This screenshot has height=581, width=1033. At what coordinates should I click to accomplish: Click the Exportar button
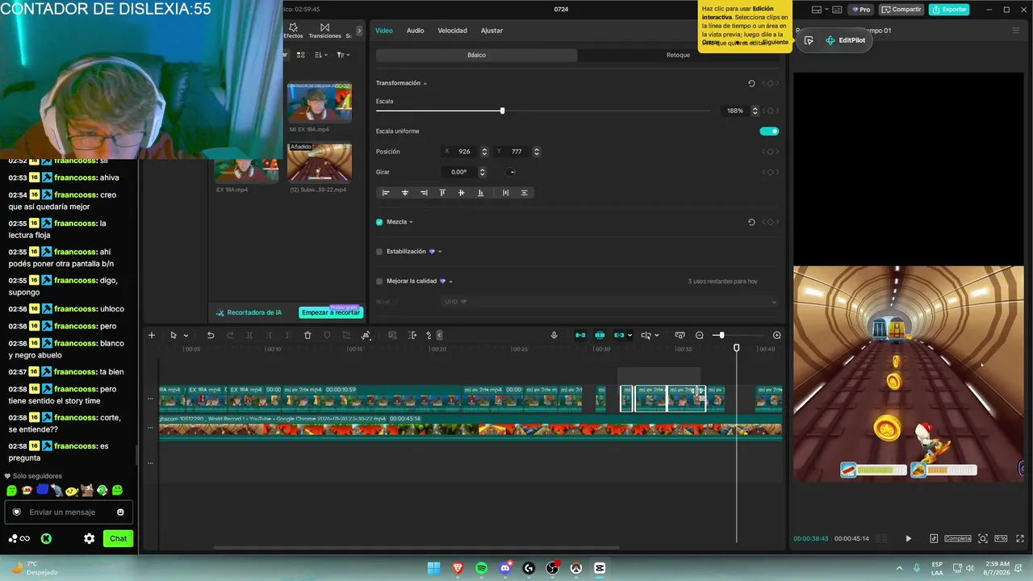(949, 10)
